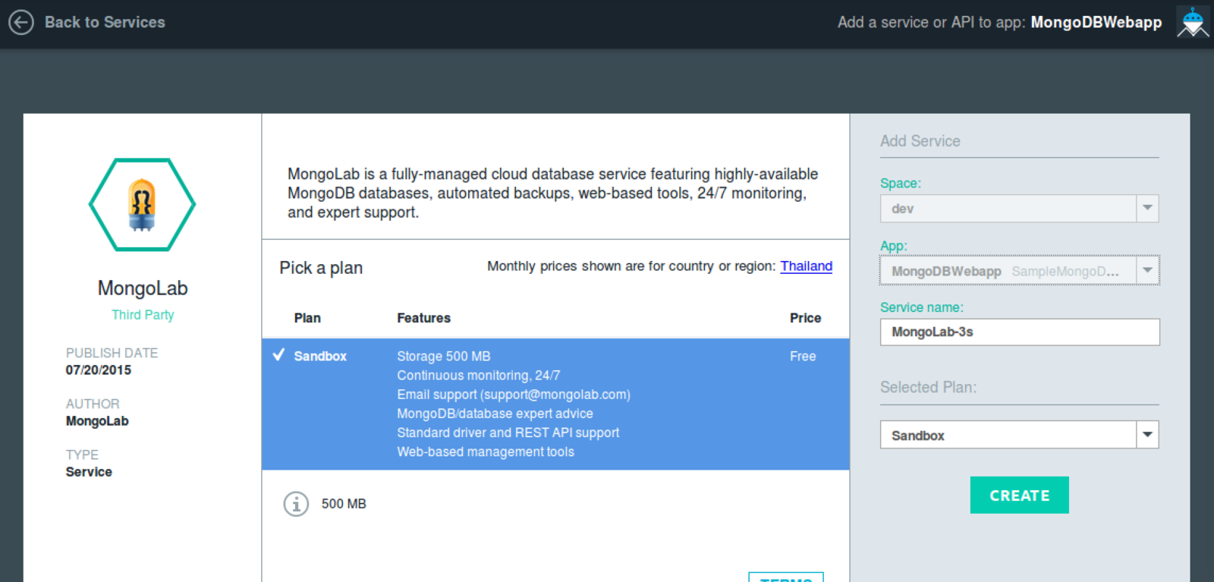Click the MongoLab service title
Viewport: 1214px width, 582px height.
tap(143, 288)
